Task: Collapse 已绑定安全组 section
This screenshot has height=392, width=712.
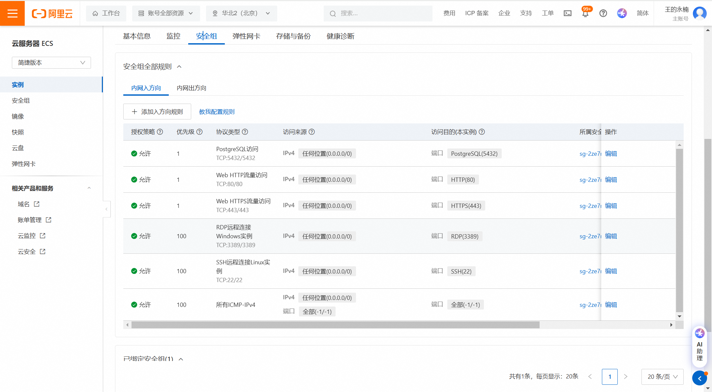Action: [181, 359]
